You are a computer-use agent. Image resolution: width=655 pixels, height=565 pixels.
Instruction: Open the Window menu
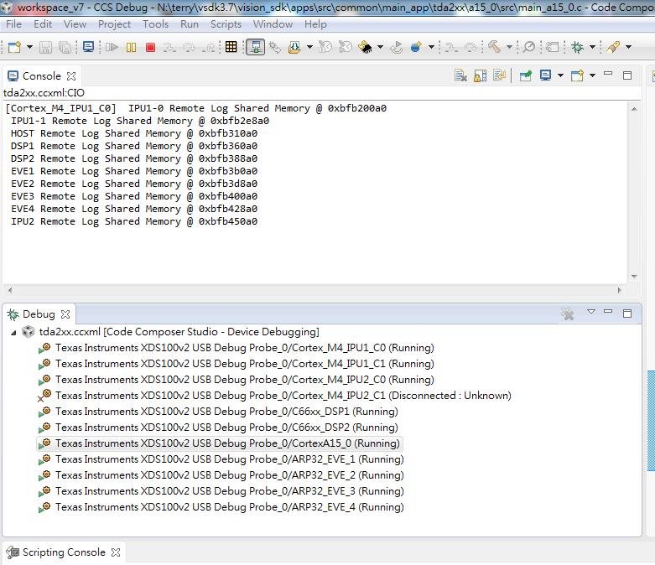[x=273, y=24]
